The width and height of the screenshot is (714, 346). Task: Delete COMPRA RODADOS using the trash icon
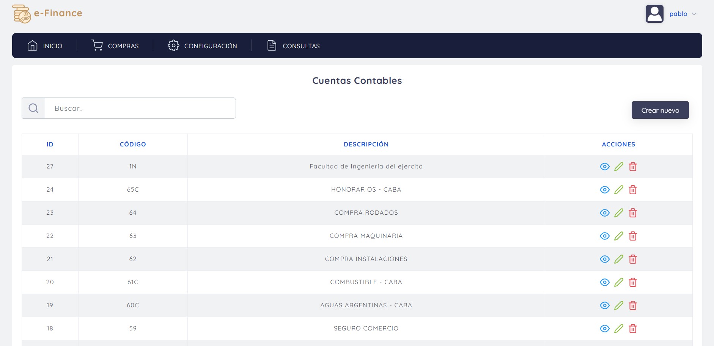(632, 213)
